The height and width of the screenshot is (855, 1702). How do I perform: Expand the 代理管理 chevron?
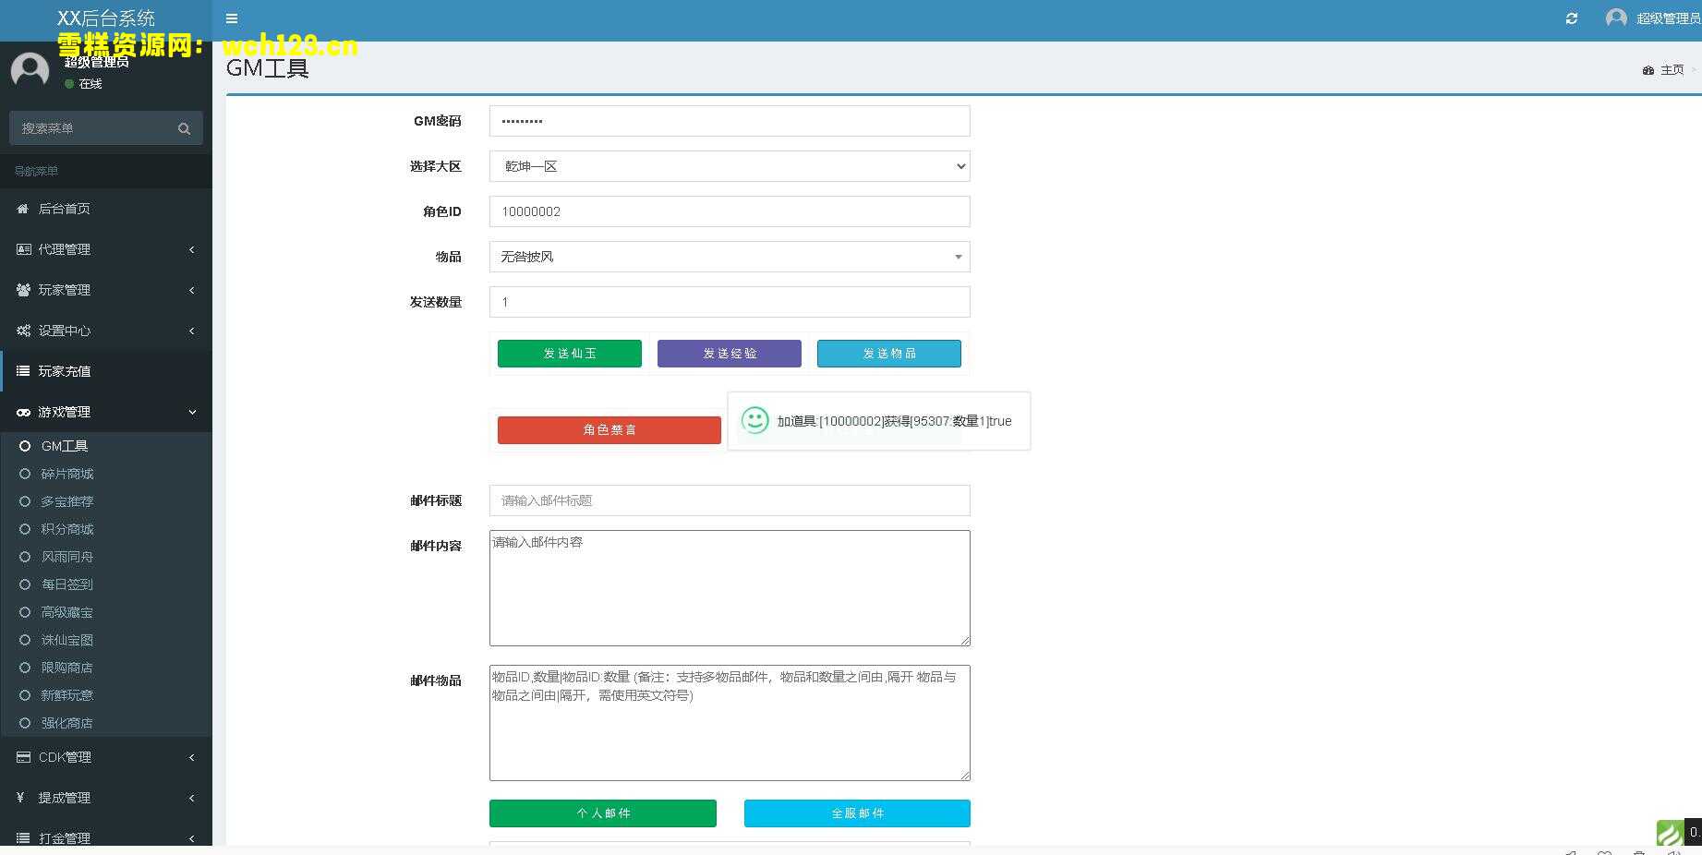pos(192,249)
